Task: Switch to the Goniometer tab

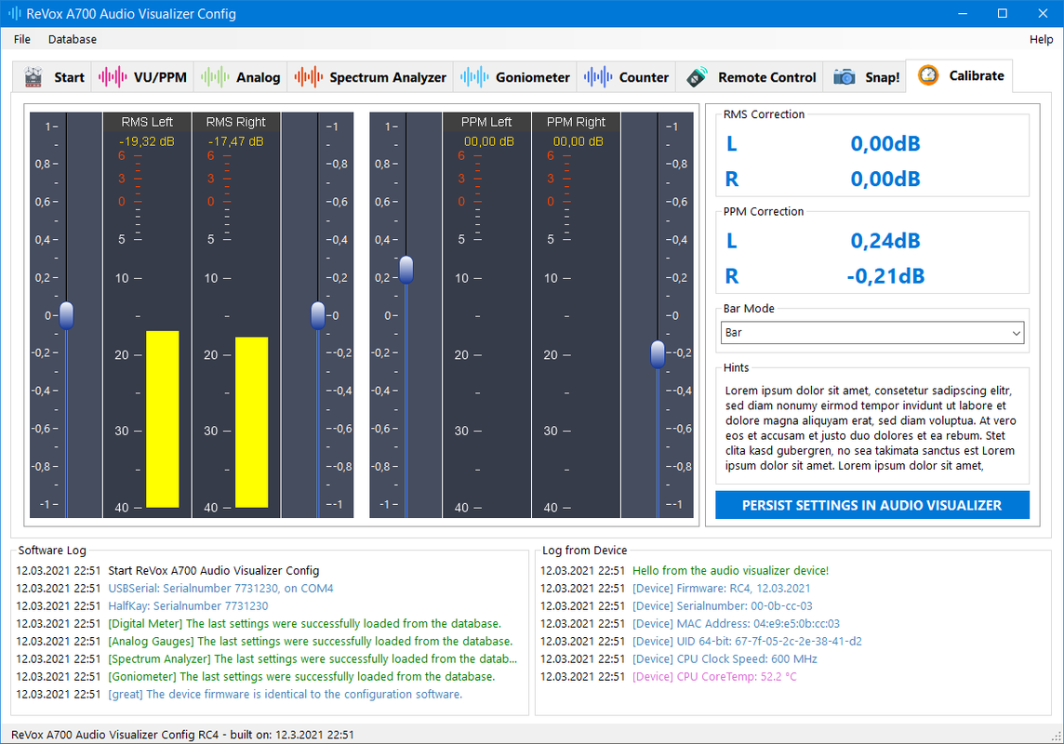Action: (515, 77)
